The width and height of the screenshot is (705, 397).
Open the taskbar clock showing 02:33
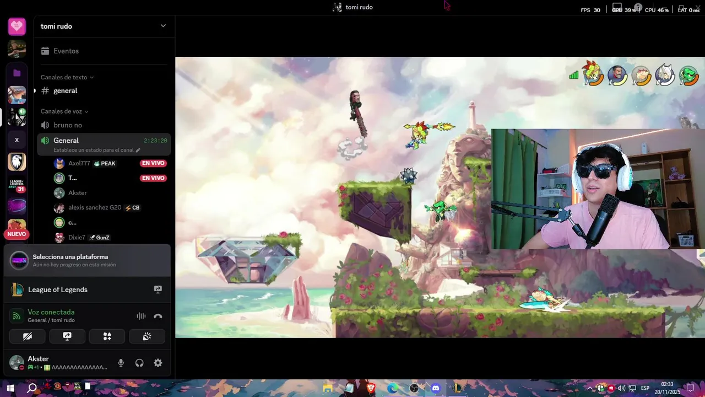click(x=667, y=388)
